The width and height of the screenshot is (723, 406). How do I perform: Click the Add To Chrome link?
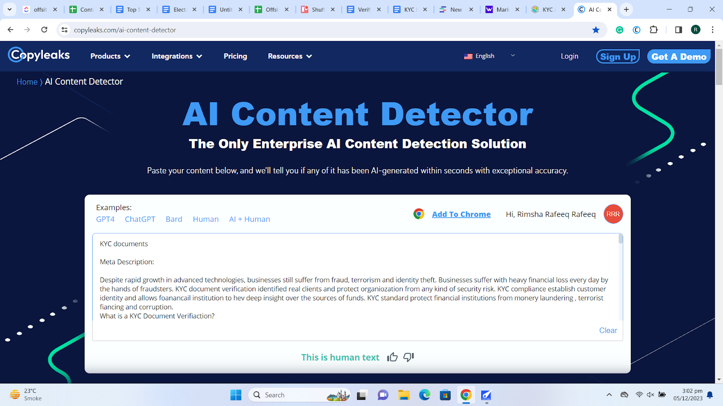461,214
